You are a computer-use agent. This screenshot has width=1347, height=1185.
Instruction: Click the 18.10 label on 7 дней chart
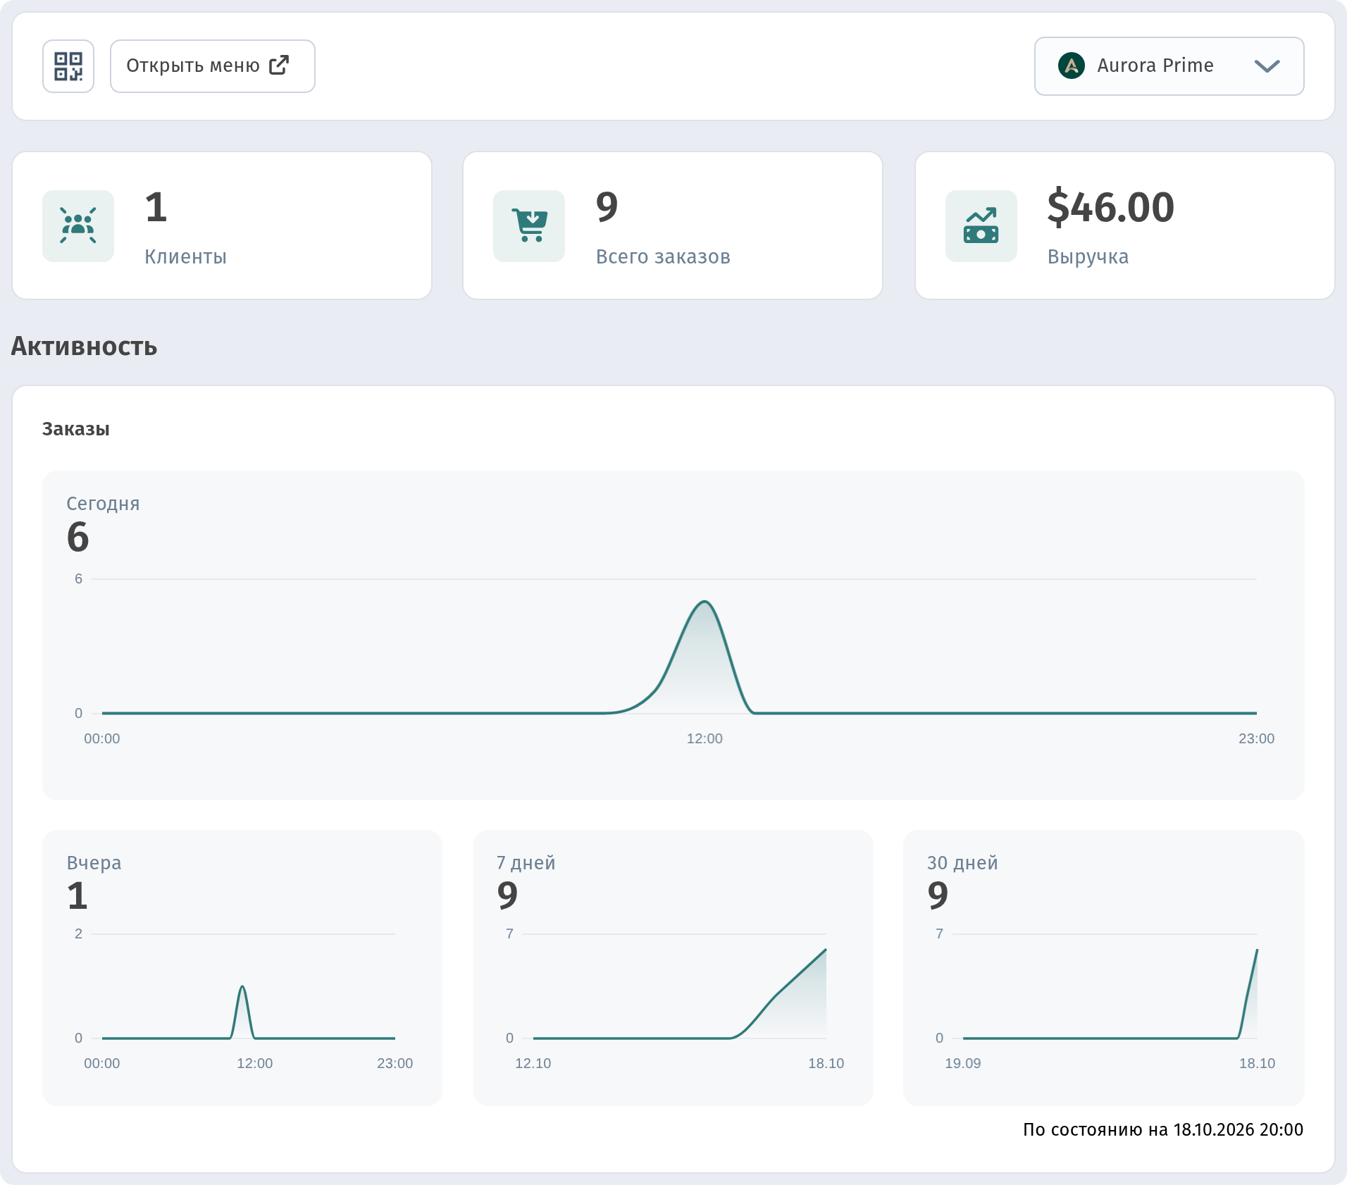(x=826, y=1063)
